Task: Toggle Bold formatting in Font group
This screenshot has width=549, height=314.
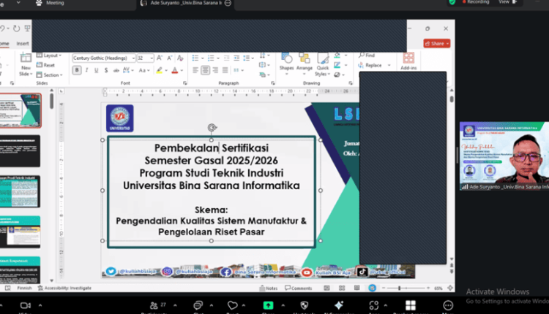Action: tap(77, 70)
